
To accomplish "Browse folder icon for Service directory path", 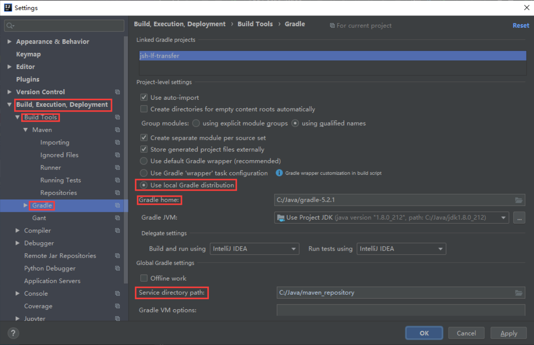I will pyautogui.click(x=519, y=292).
